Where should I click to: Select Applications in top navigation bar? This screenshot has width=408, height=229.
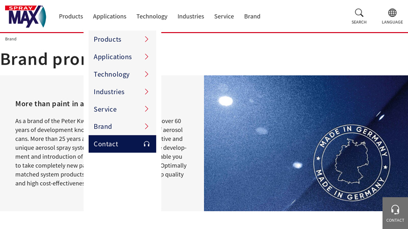(x=110, y=16)
